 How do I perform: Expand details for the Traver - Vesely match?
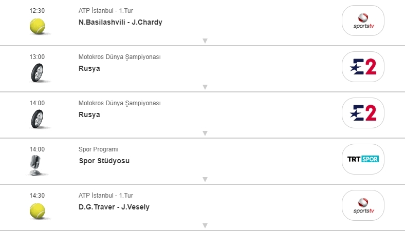(x=205, y=225)
